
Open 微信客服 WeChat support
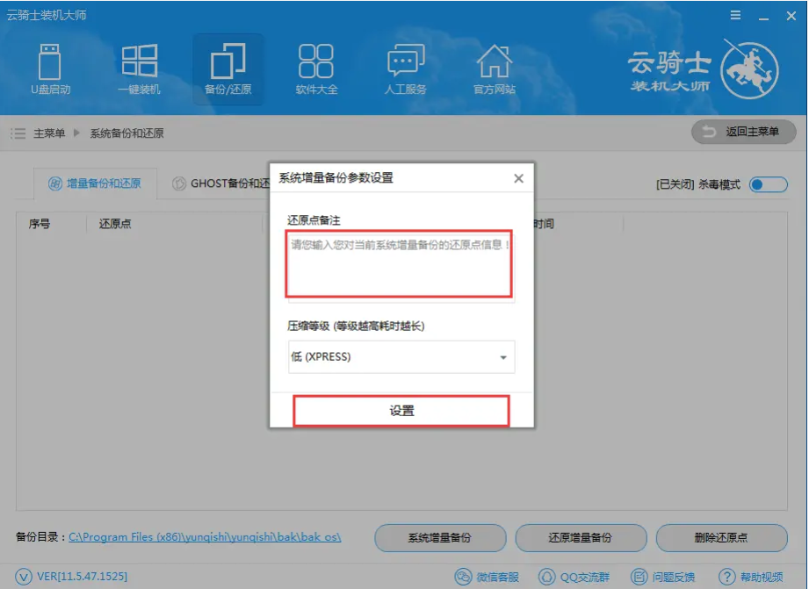(487, 577)
